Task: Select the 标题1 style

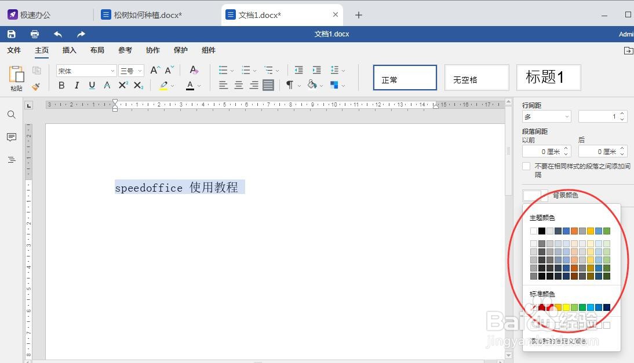Action: coord(548,77)
